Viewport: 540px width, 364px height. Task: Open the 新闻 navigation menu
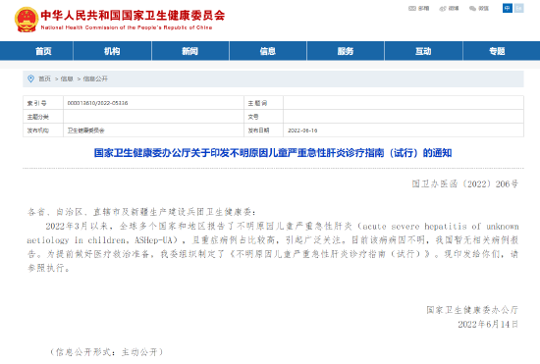point(190,51)
